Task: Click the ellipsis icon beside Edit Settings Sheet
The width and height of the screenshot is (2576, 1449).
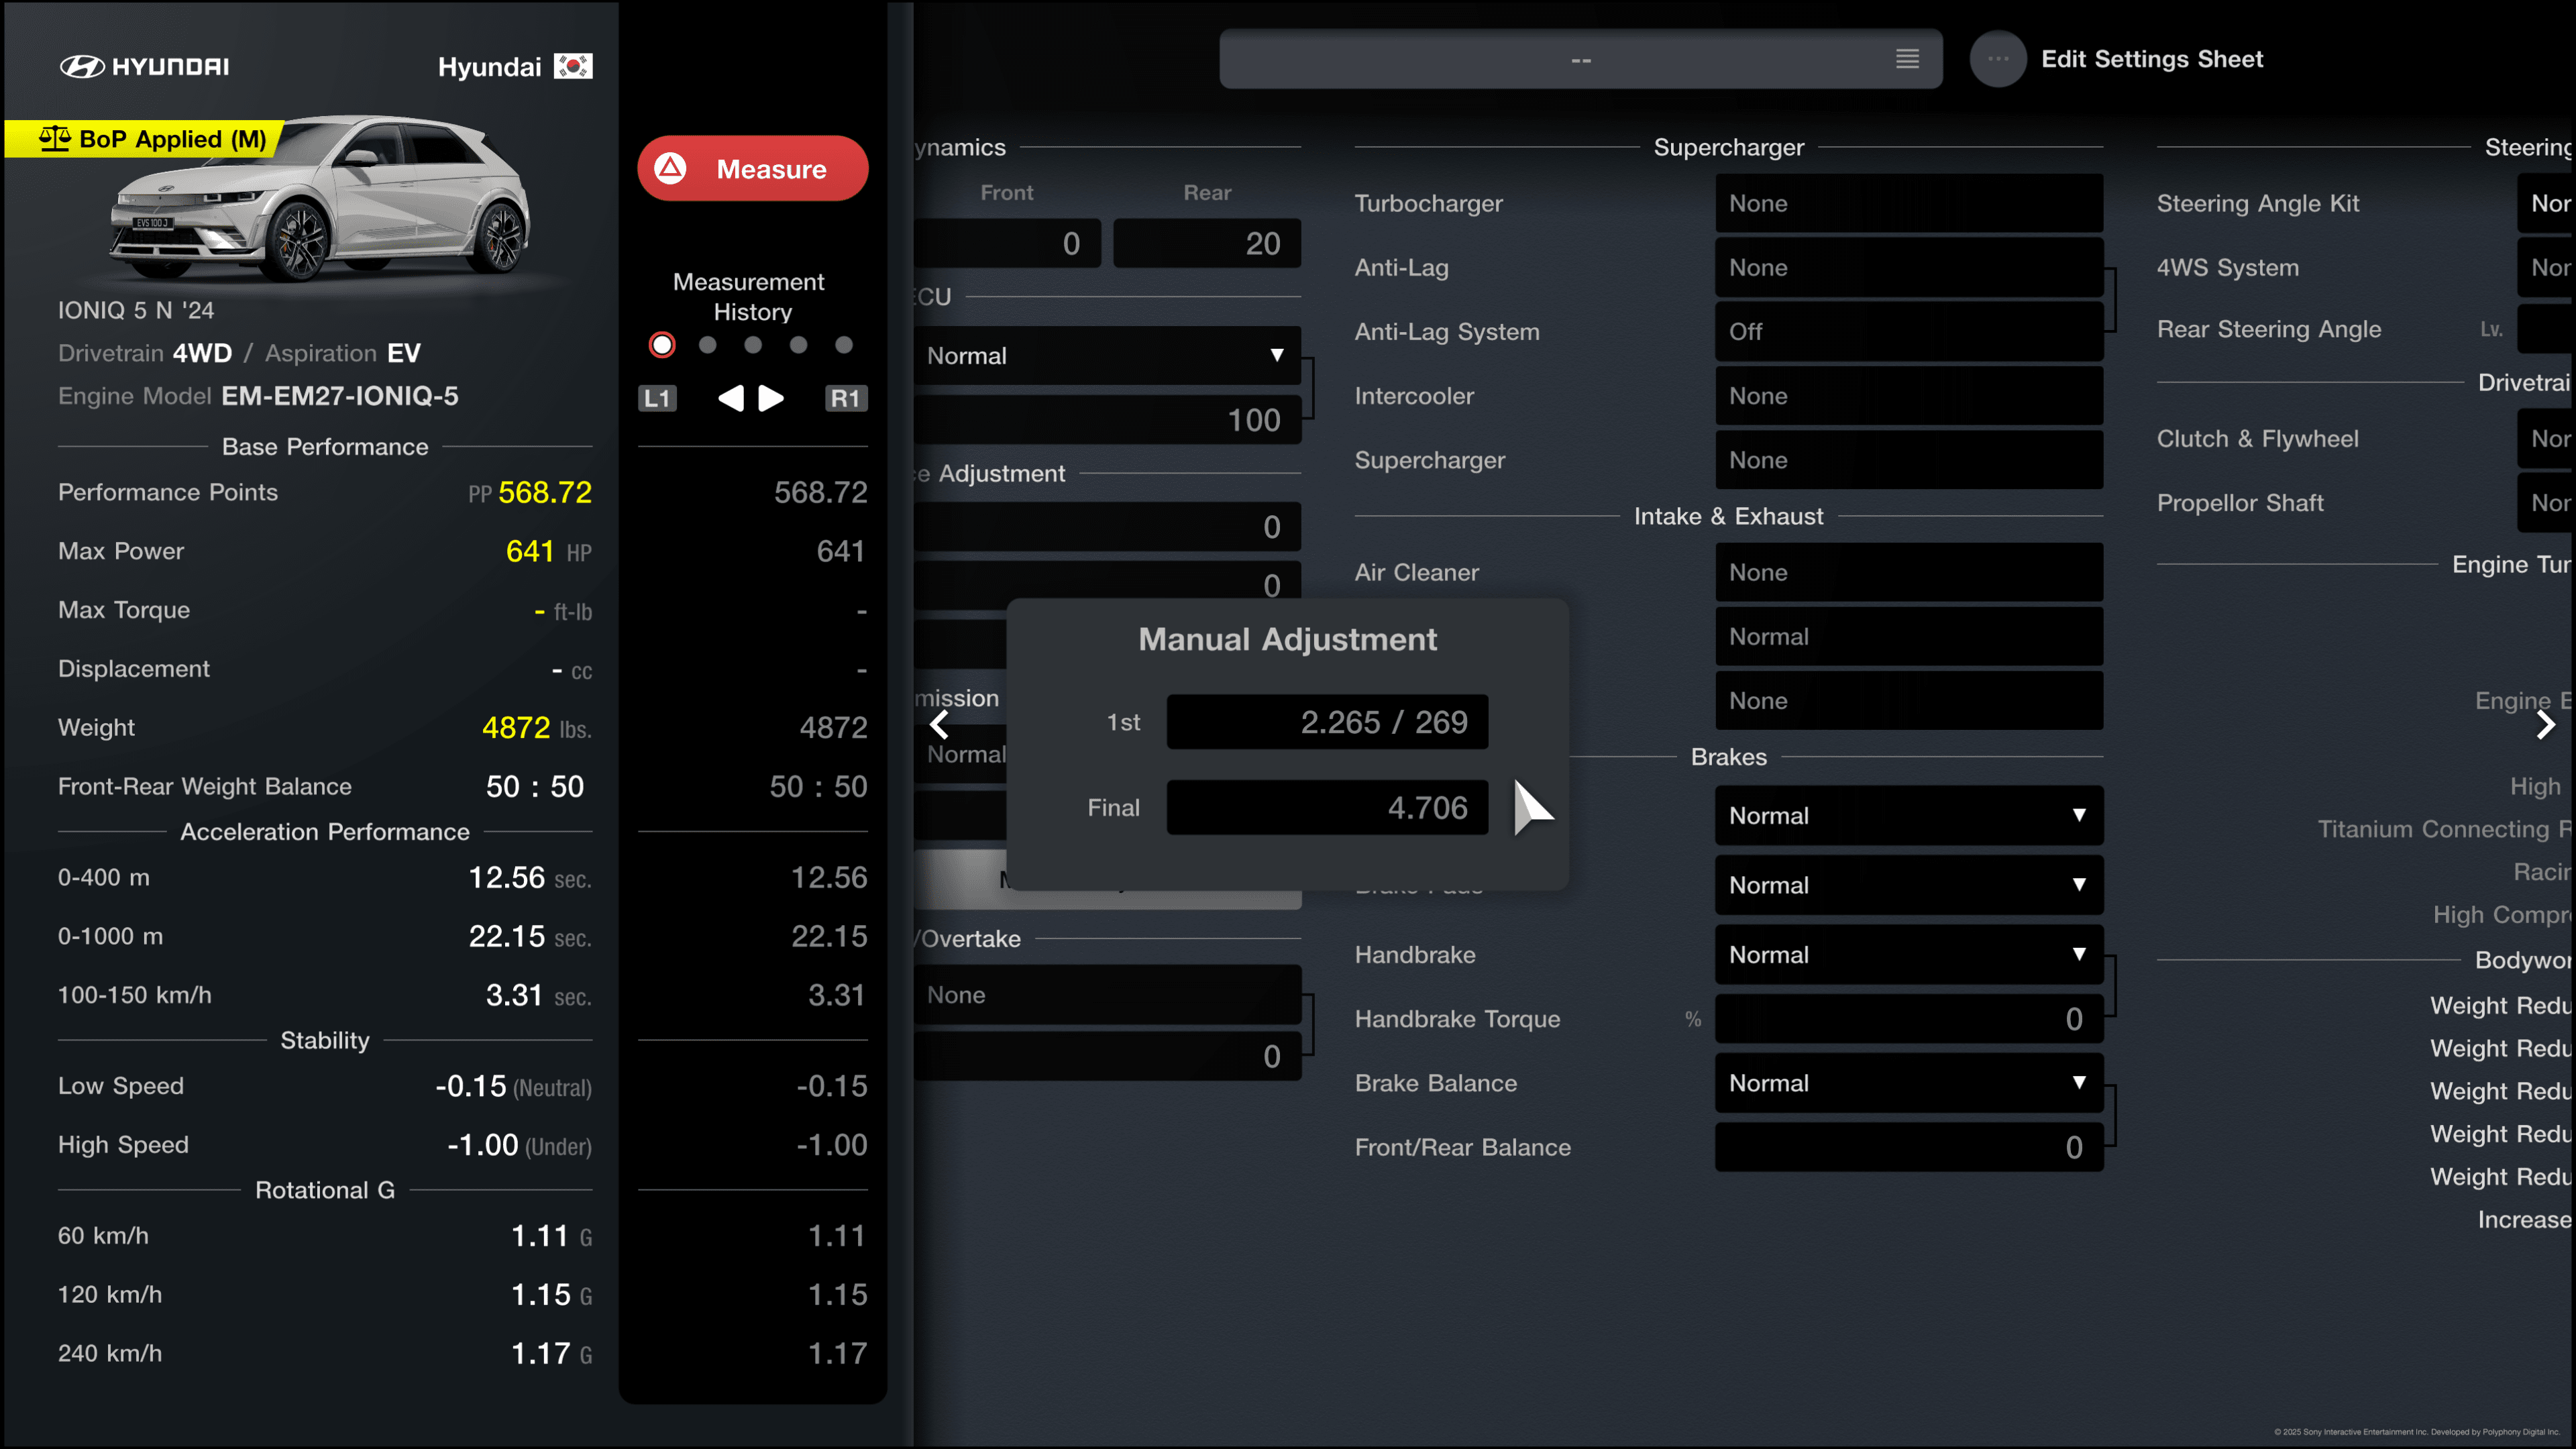Action: (x=1997, y=59)
